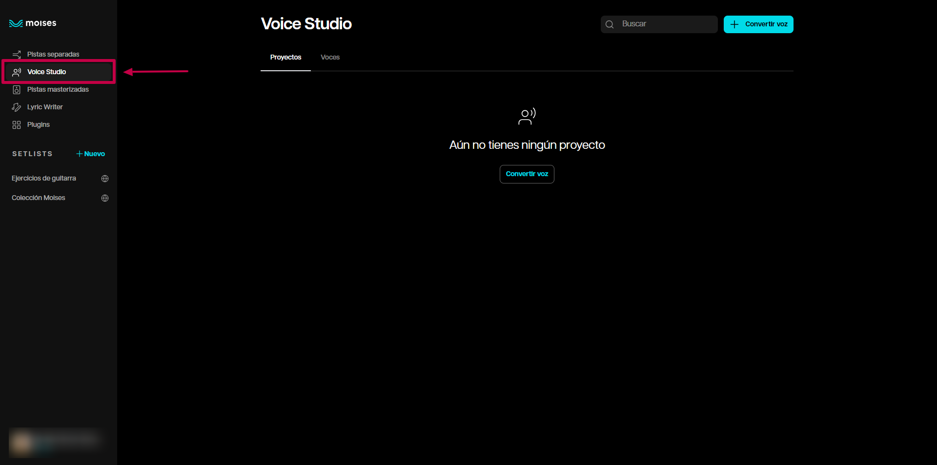The image size is (937, 465).
Task: Go to Lyric Writer in sidebar
Action: pyautogui.click(x=45, y=107)
